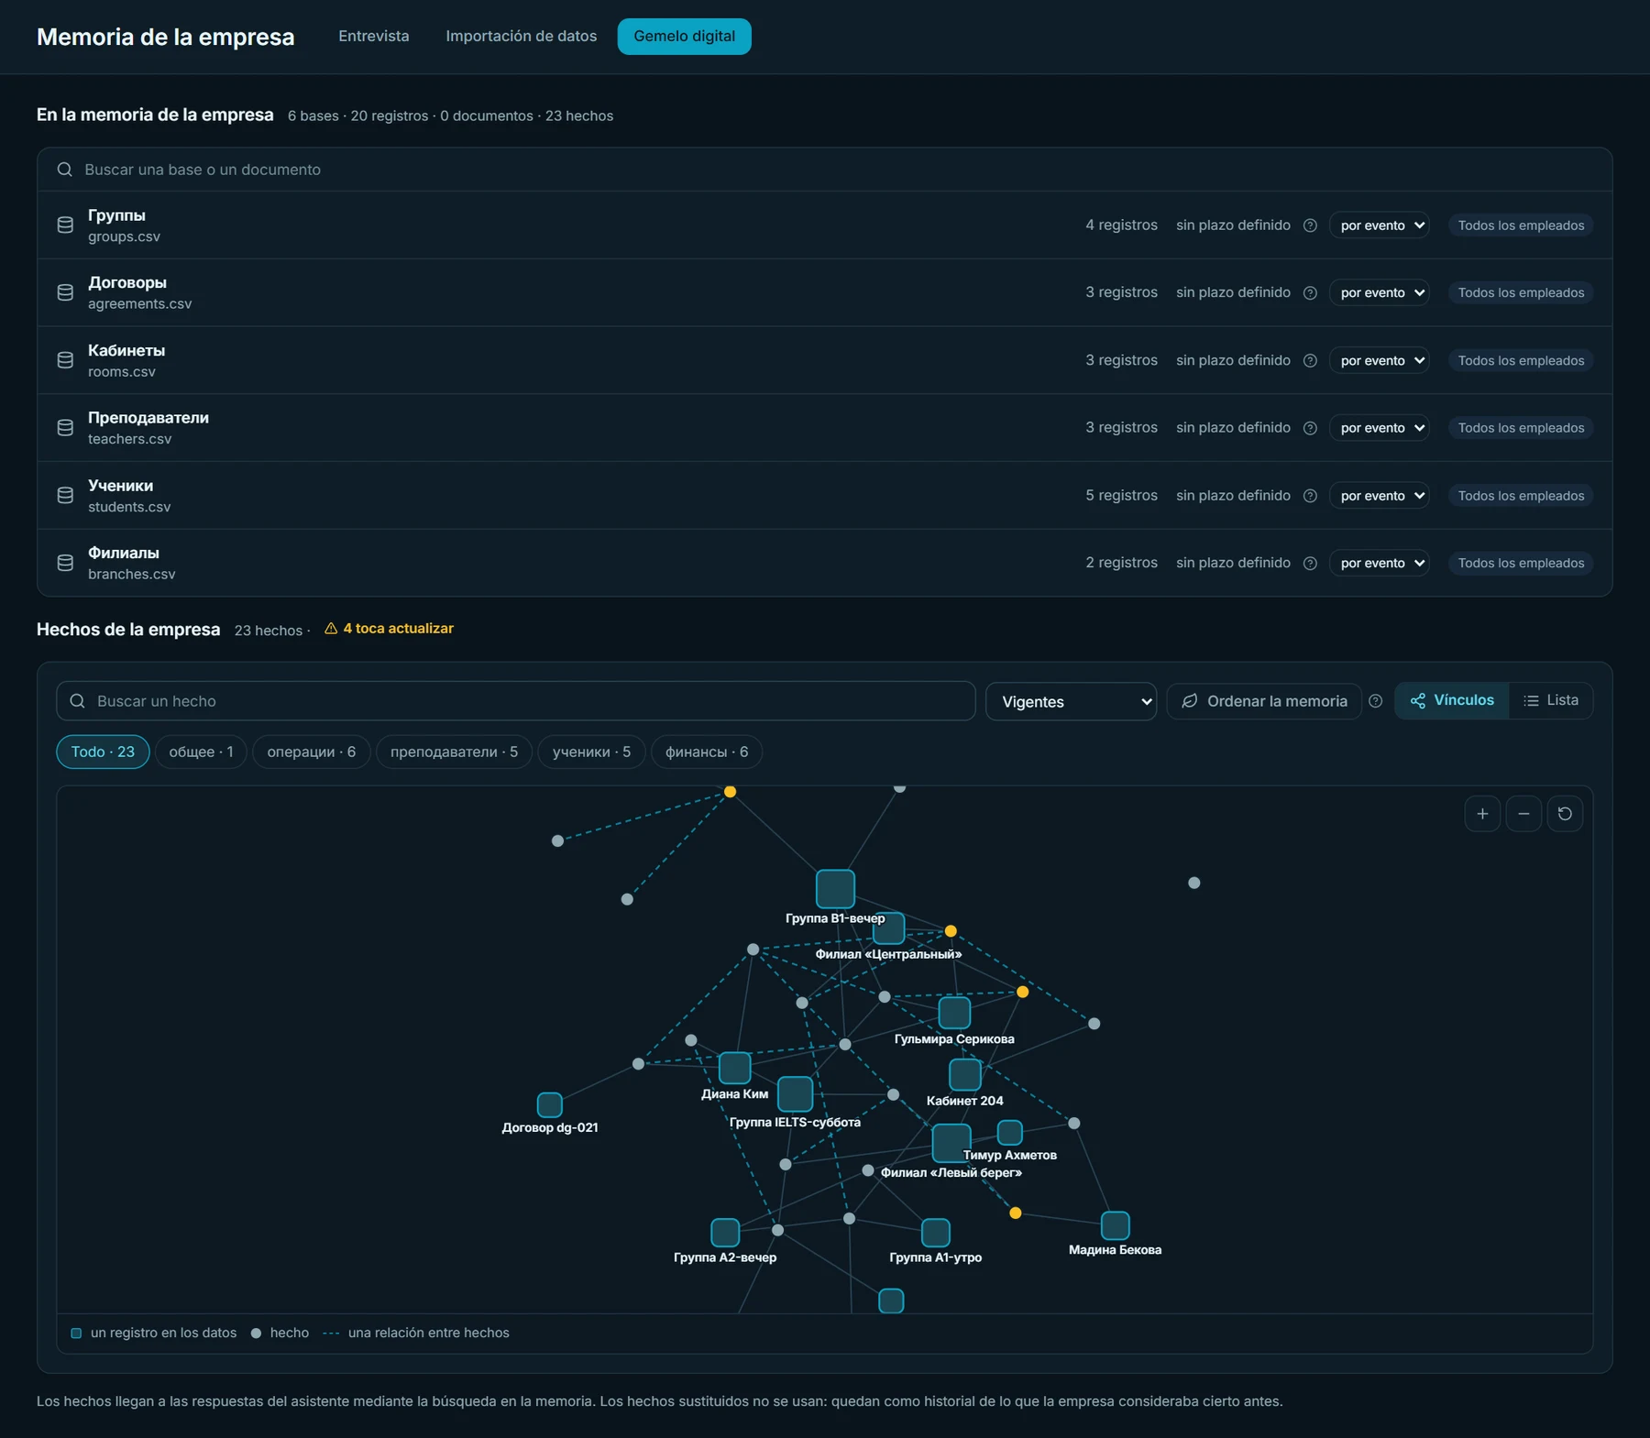This screenshot has height=1438, width=1650.
Task: Select the Группа A1-утро node
Action: click(x=935, y=1233)
